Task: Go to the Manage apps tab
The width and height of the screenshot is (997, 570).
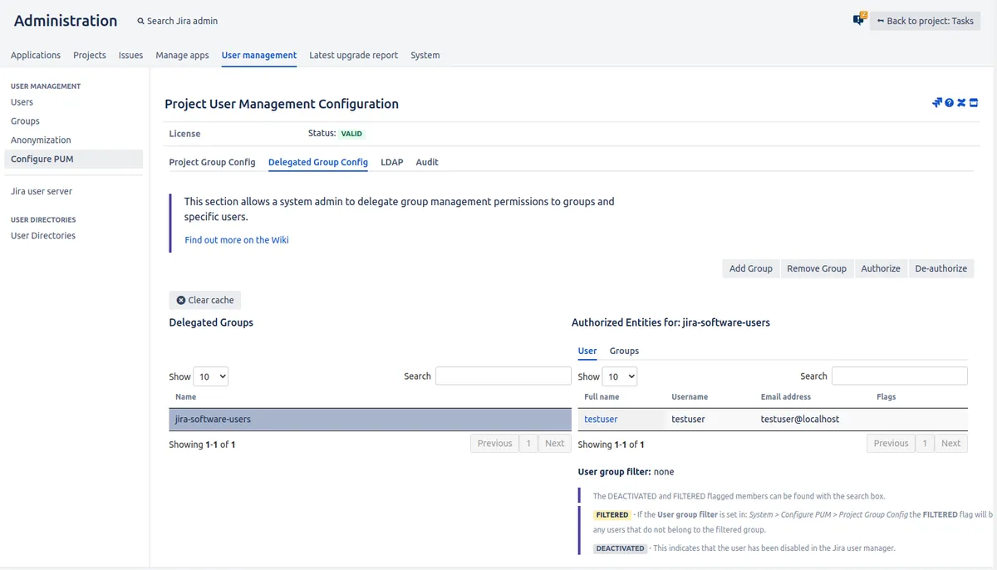Action: coord(182,55)
